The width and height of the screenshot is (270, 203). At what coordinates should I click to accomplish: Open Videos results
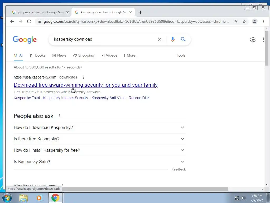point(109,56)
